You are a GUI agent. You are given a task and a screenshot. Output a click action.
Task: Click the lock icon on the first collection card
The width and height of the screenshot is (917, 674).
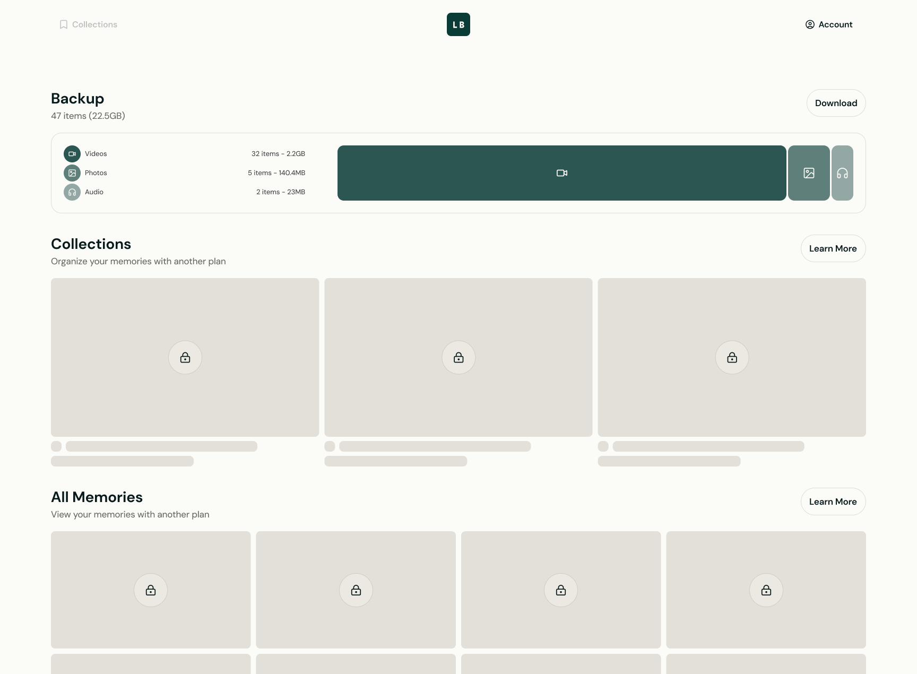(185, 358)
